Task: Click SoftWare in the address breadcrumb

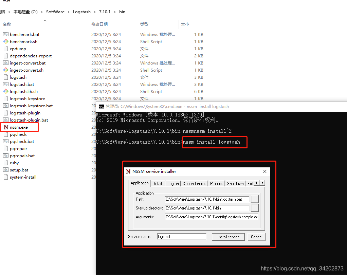Action: [55, 12]
